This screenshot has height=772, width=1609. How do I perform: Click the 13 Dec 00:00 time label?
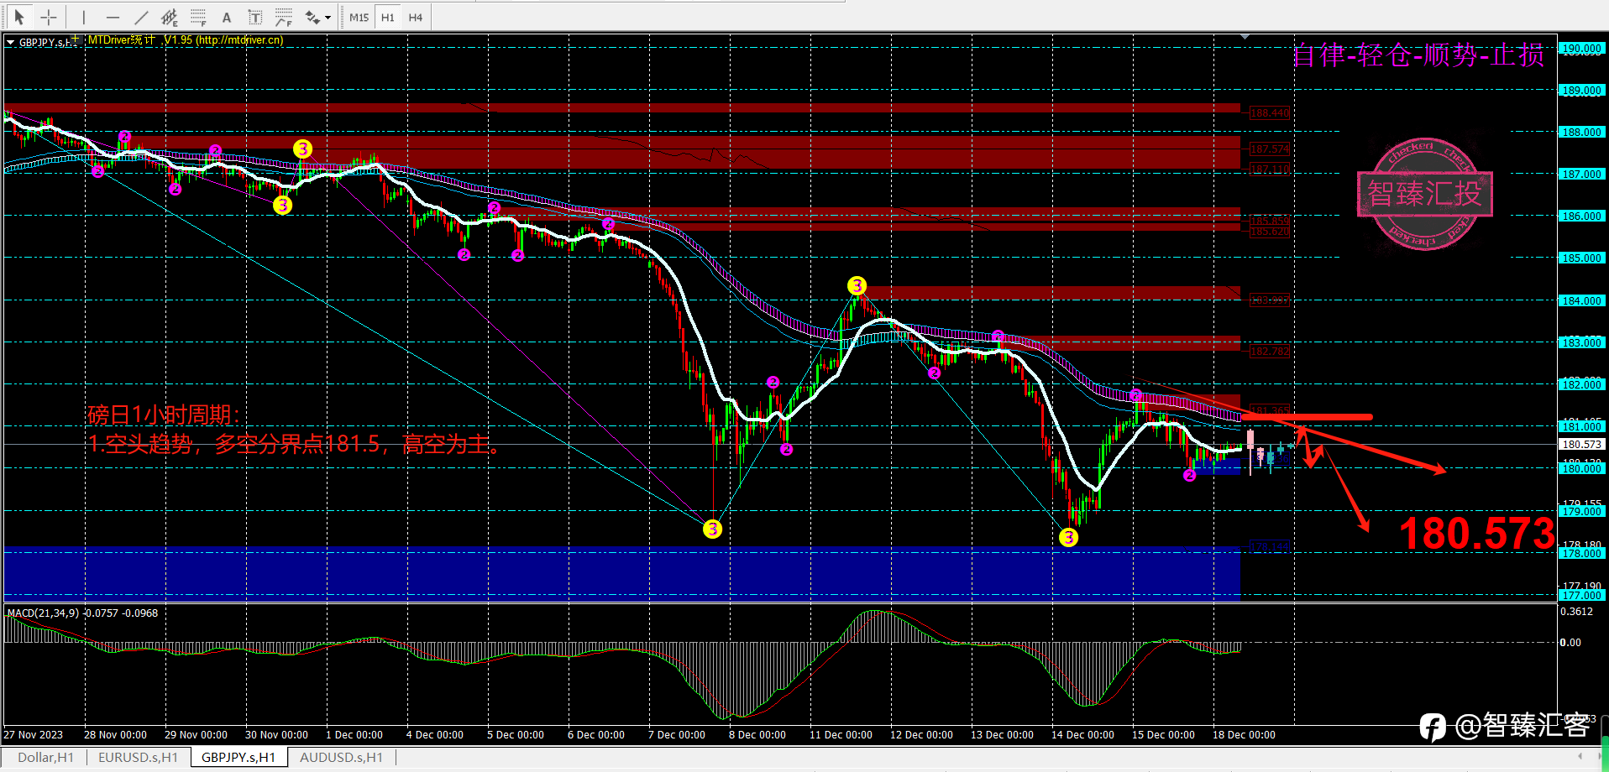point(1002,734)
